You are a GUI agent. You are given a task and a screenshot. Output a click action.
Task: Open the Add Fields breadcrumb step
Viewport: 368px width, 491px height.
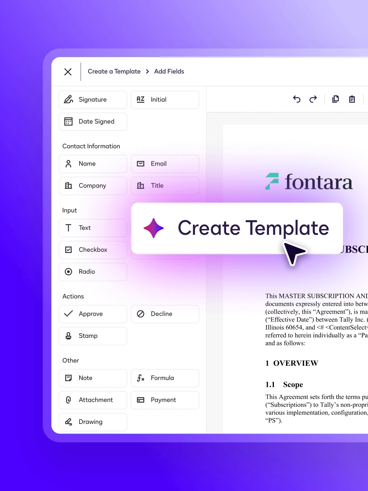pos(169,71)
